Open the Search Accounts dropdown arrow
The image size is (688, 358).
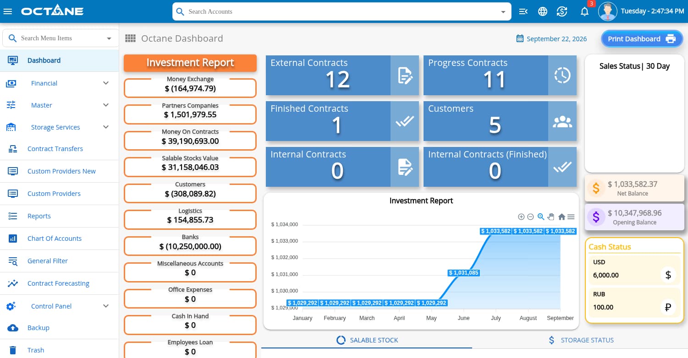(503, 12)
